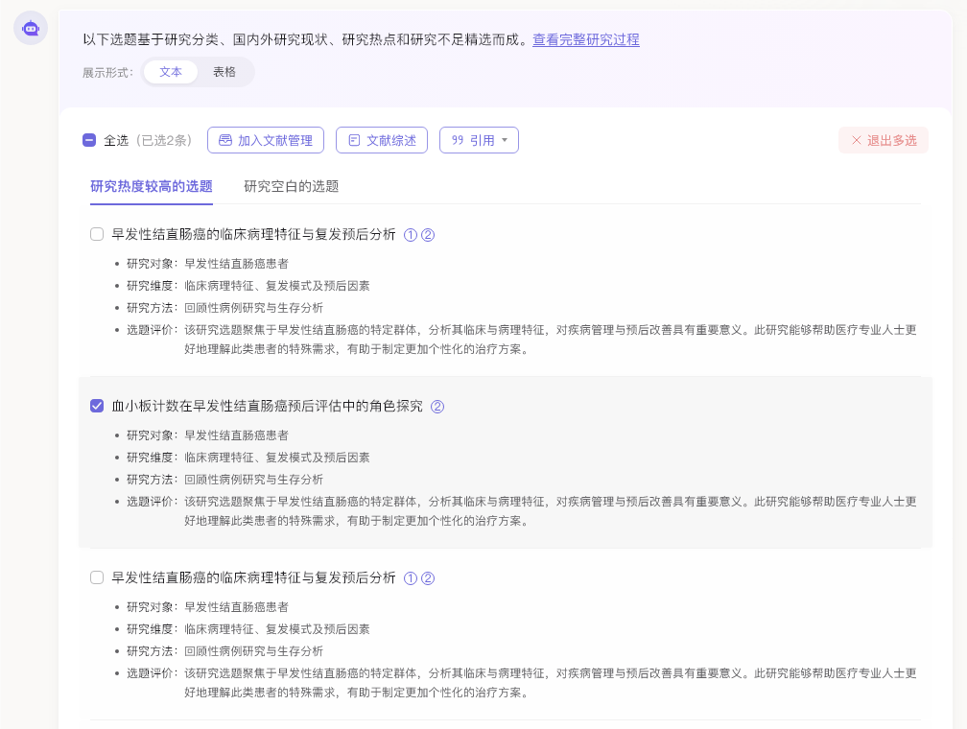Click the 加入文献管理 button icon
Viewport: 967px width, 729px height.
225,140
